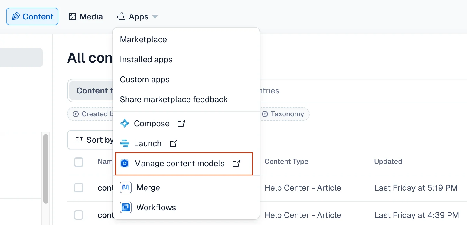Click the Launch app icon
Viewport: 467px width, 225px height.
(125, 143)
